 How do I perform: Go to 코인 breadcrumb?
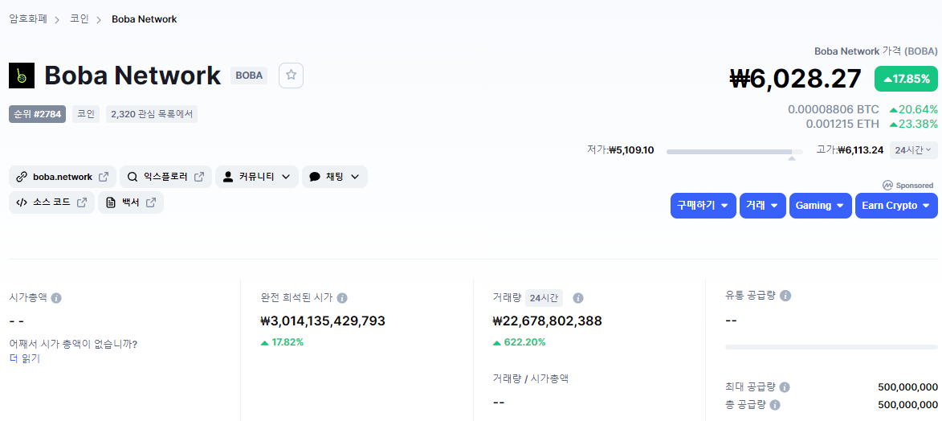point(80,18)
